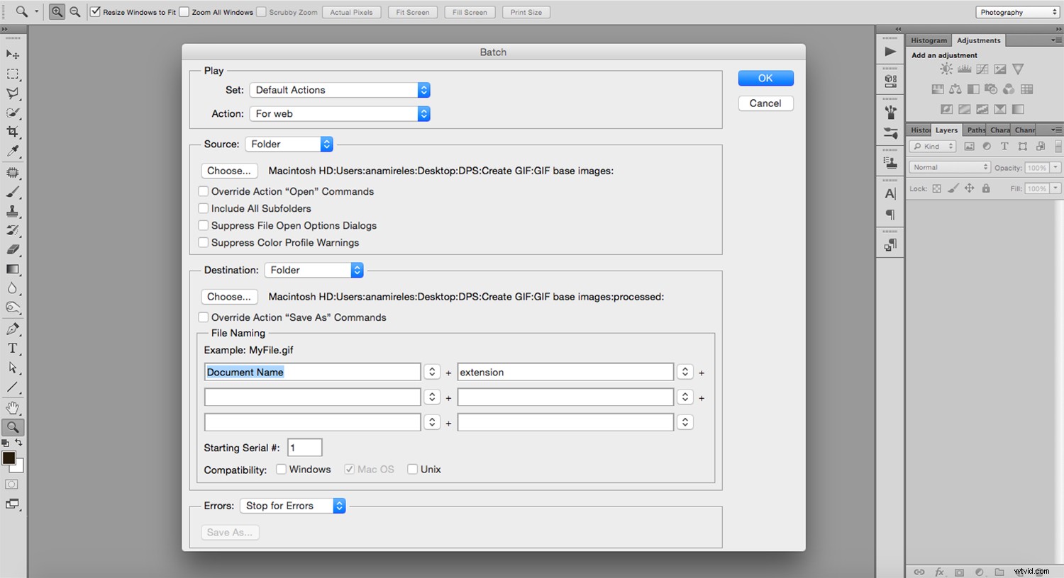Image resolution: width=1064 pixels, height=578 pixels.
Task: Enable Windows filename compatibility
Action: coord(281,469)
